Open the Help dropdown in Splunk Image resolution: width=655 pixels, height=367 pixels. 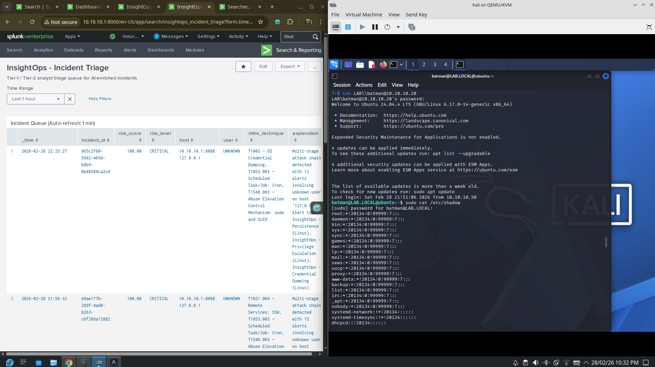tap(265, 37)
